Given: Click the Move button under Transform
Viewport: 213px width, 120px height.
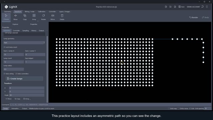Looking at the screenshot, I should [9, 99].
